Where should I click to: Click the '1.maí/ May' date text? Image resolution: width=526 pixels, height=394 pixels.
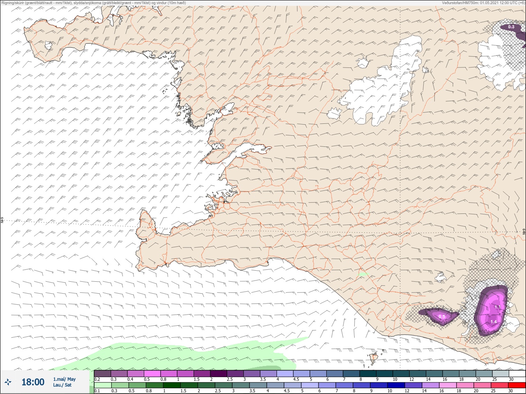click(x=65, y=379)
